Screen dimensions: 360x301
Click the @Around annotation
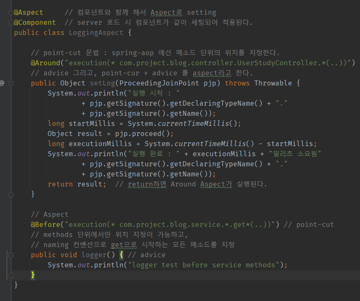tap(46, 63)
